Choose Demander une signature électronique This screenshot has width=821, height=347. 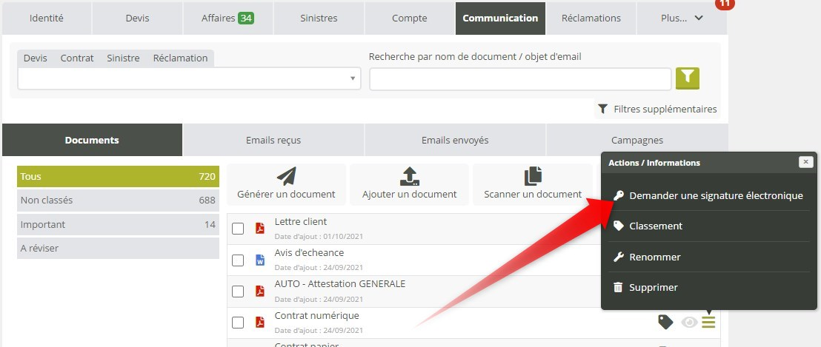pos(715,196)
